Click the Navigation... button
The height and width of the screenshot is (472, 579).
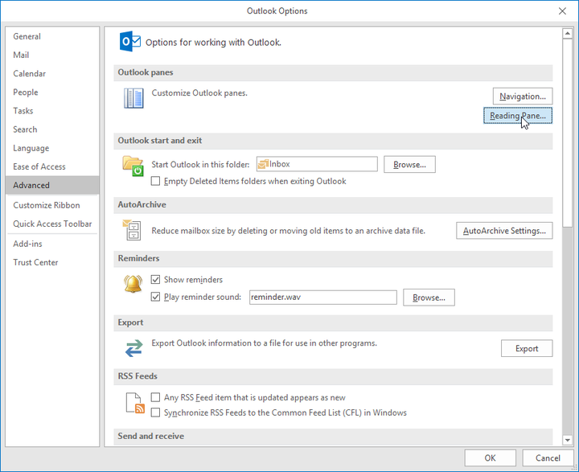[523, 96]
